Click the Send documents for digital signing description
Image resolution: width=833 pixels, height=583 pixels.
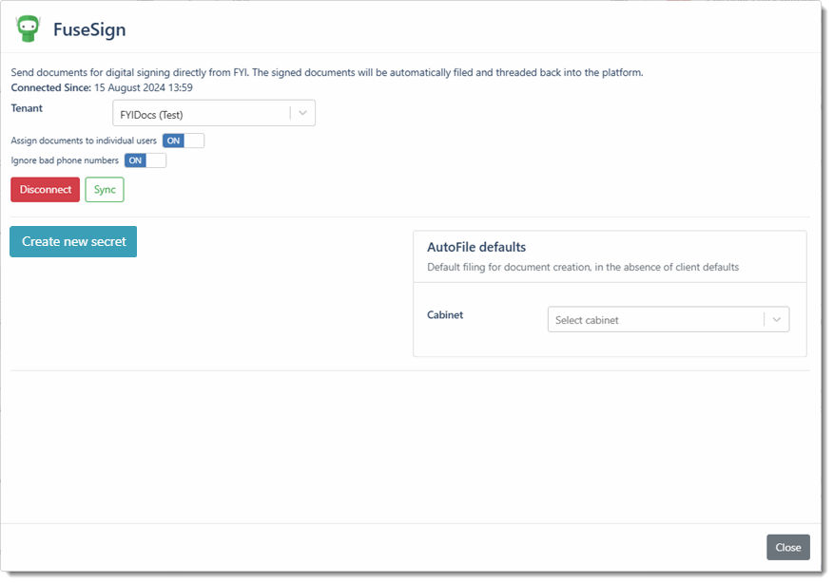[327, 73]
